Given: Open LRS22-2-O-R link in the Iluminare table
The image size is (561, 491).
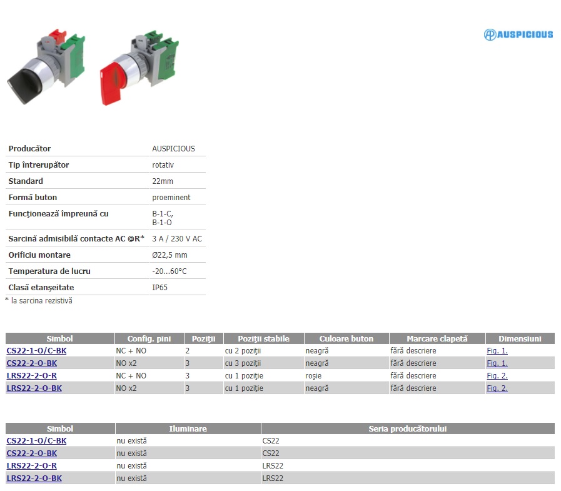Looking at the screenshot, I should [x=32, y=466].
